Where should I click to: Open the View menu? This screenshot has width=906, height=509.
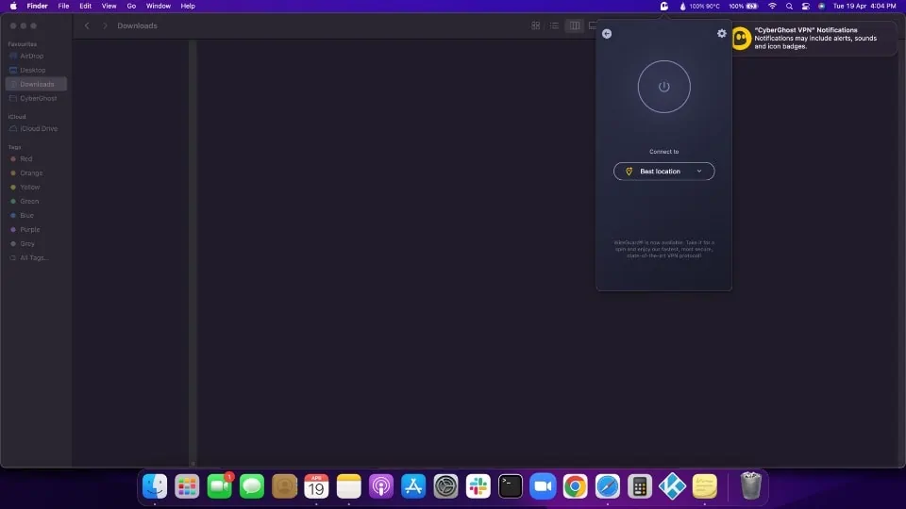(x=109, y=6)
